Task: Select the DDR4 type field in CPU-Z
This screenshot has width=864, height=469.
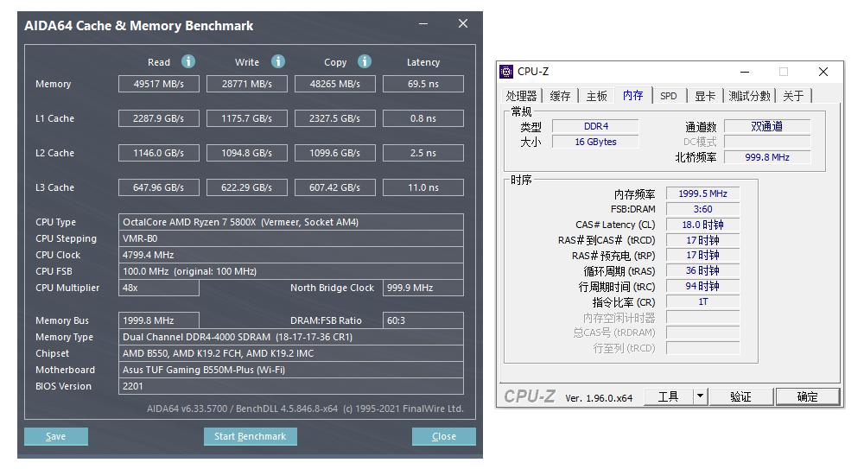Action: (595, 126)
